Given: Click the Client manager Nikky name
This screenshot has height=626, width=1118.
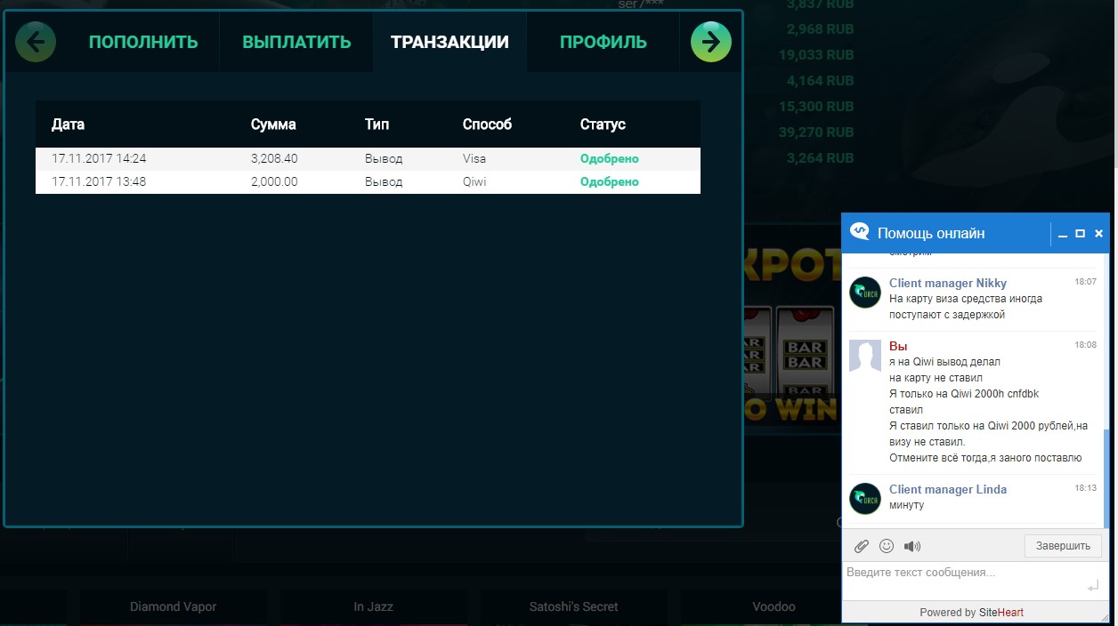Looking at the screenshot, I should pos(948,283).
